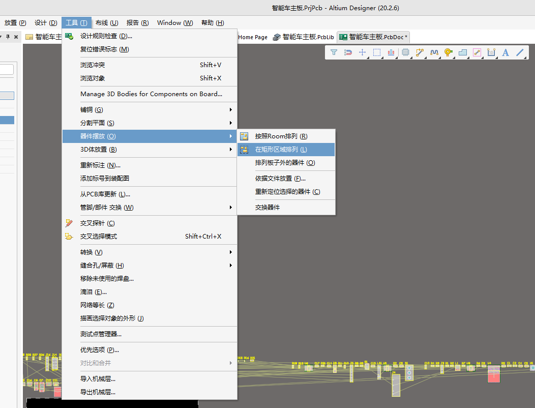The height and width of the screenshot is (408, 535).
Task: Choose 重新定位选择的器件 (C) submenu item
Action: [x=286, y=192]
